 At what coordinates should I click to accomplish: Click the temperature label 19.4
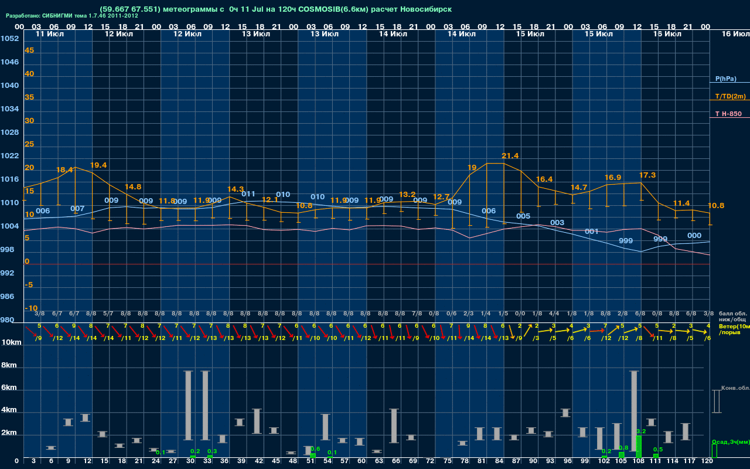(98, 165)
